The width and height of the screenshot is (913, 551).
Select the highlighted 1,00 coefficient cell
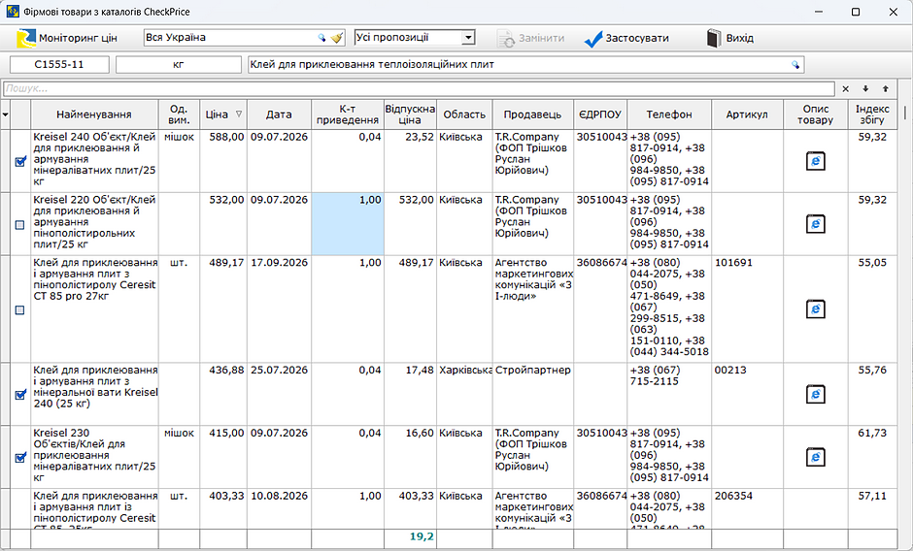[348, 224]
